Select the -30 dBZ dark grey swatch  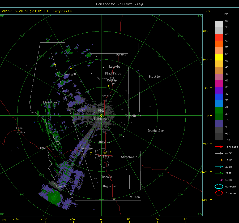pos(219,137)
